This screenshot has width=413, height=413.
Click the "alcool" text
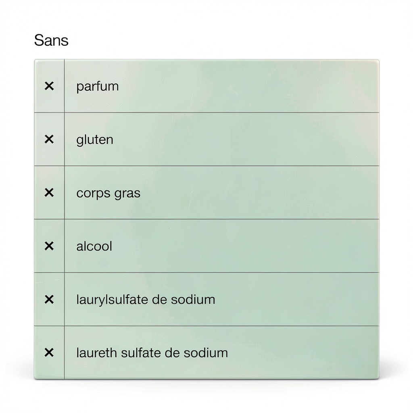click(x=94, y=246)
